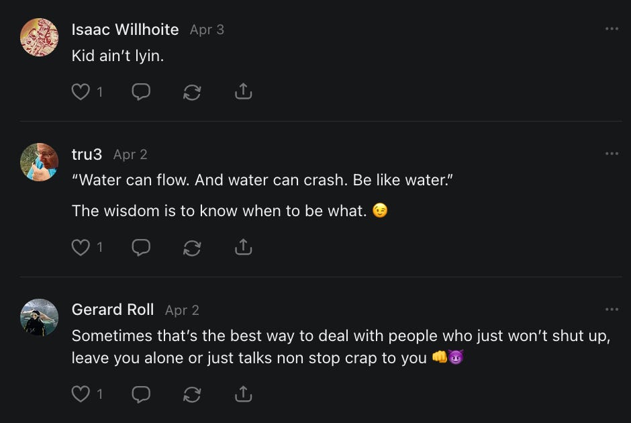Screen dimensions: 631x423
Task: Like Gerard Roll's comment with heart icon
Action: [81, 394]
